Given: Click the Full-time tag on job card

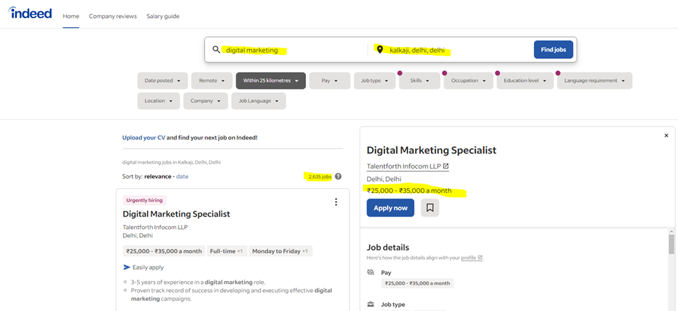Looking at the screenshot, I should pos(227,251).
